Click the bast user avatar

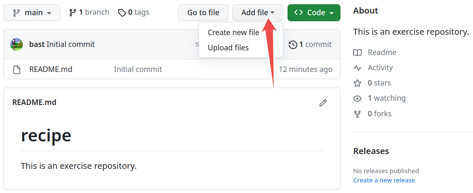point(16,44)
